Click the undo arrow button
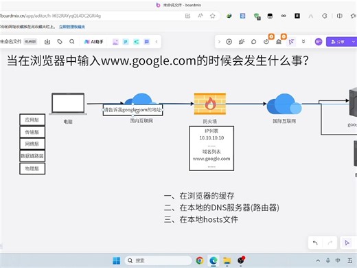Viewport: 357px width, 268px height. [315, 243]
